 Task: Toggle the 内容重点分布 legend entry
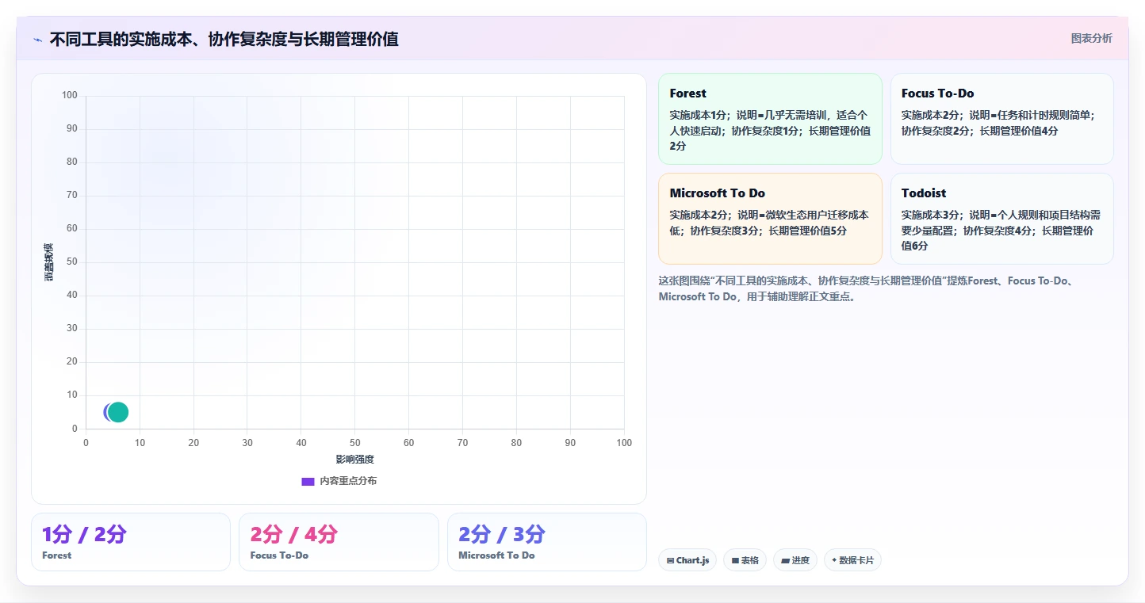(x=339, y=481)
